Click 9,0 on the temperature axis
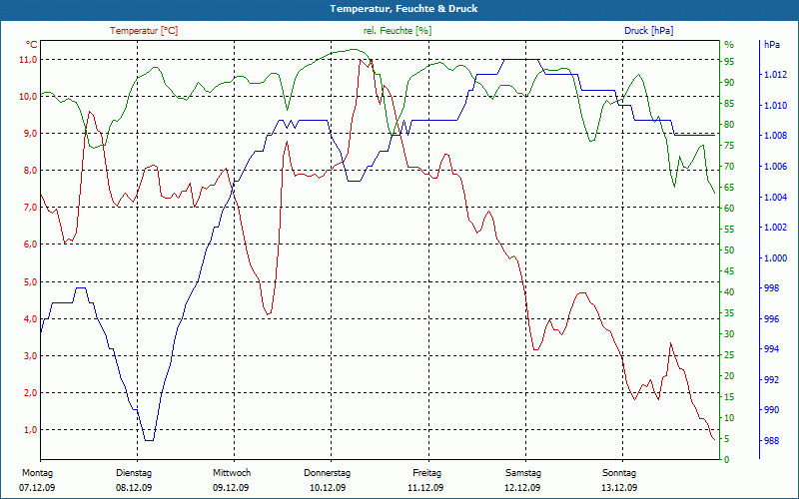 pyautogui.click(x=30, y=134)
